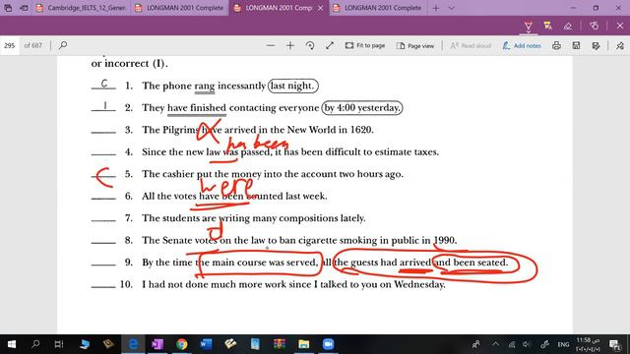Open PDF search magnifier
630x354 pixels.
tap(63, 45)
